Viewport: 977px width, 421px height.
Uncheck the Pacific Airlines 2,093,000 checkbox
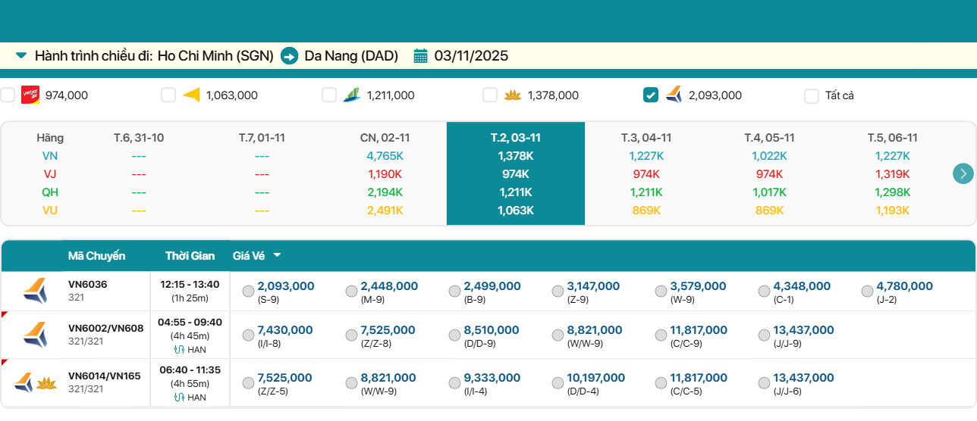point(650,95)
